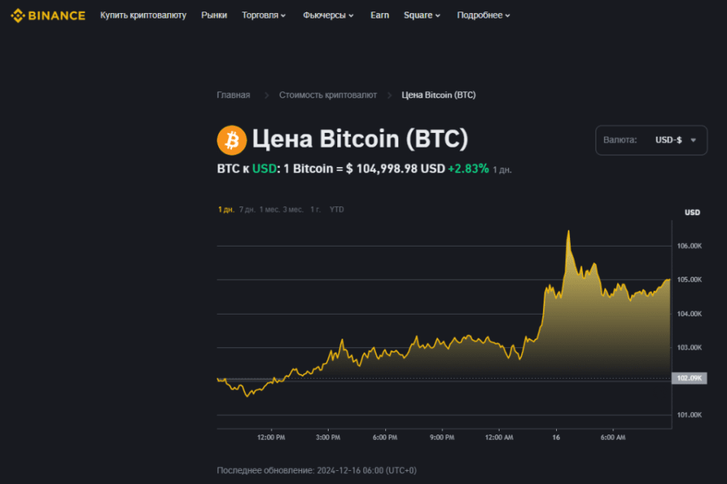Image resolution: width=727 pixels, height=484 pixels.
Task: Open the Торговля dropdown menu
Action: tap(263, 15)
